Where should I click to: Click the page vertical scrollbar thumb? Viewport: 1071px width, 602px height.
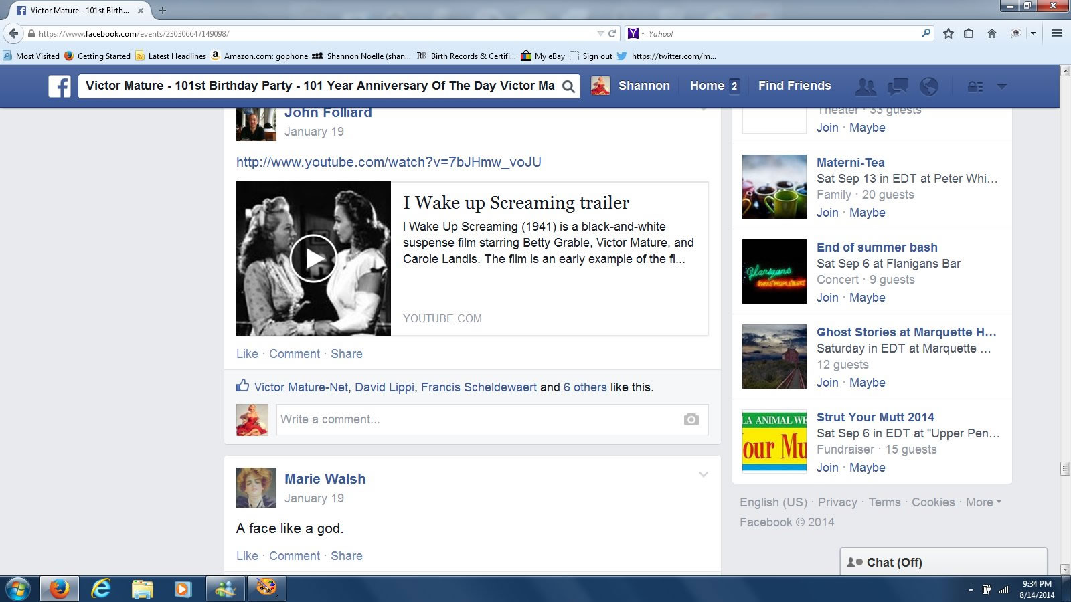tap(1065, 468)
